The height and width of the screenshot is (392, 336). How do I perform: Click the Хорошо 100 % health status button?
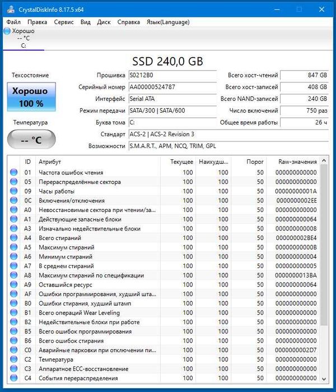click(x=31, y=97)
